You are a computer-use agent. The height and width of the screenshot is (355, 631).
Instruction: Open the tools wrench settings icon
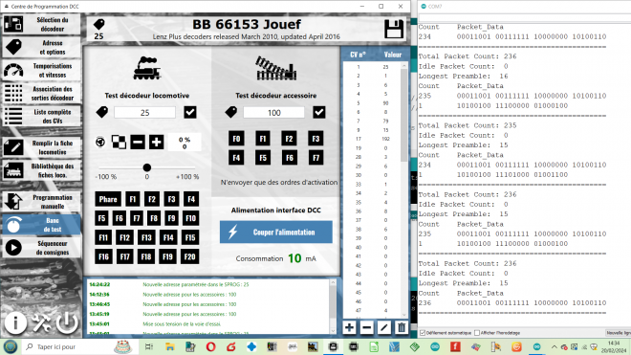(41, 322)
